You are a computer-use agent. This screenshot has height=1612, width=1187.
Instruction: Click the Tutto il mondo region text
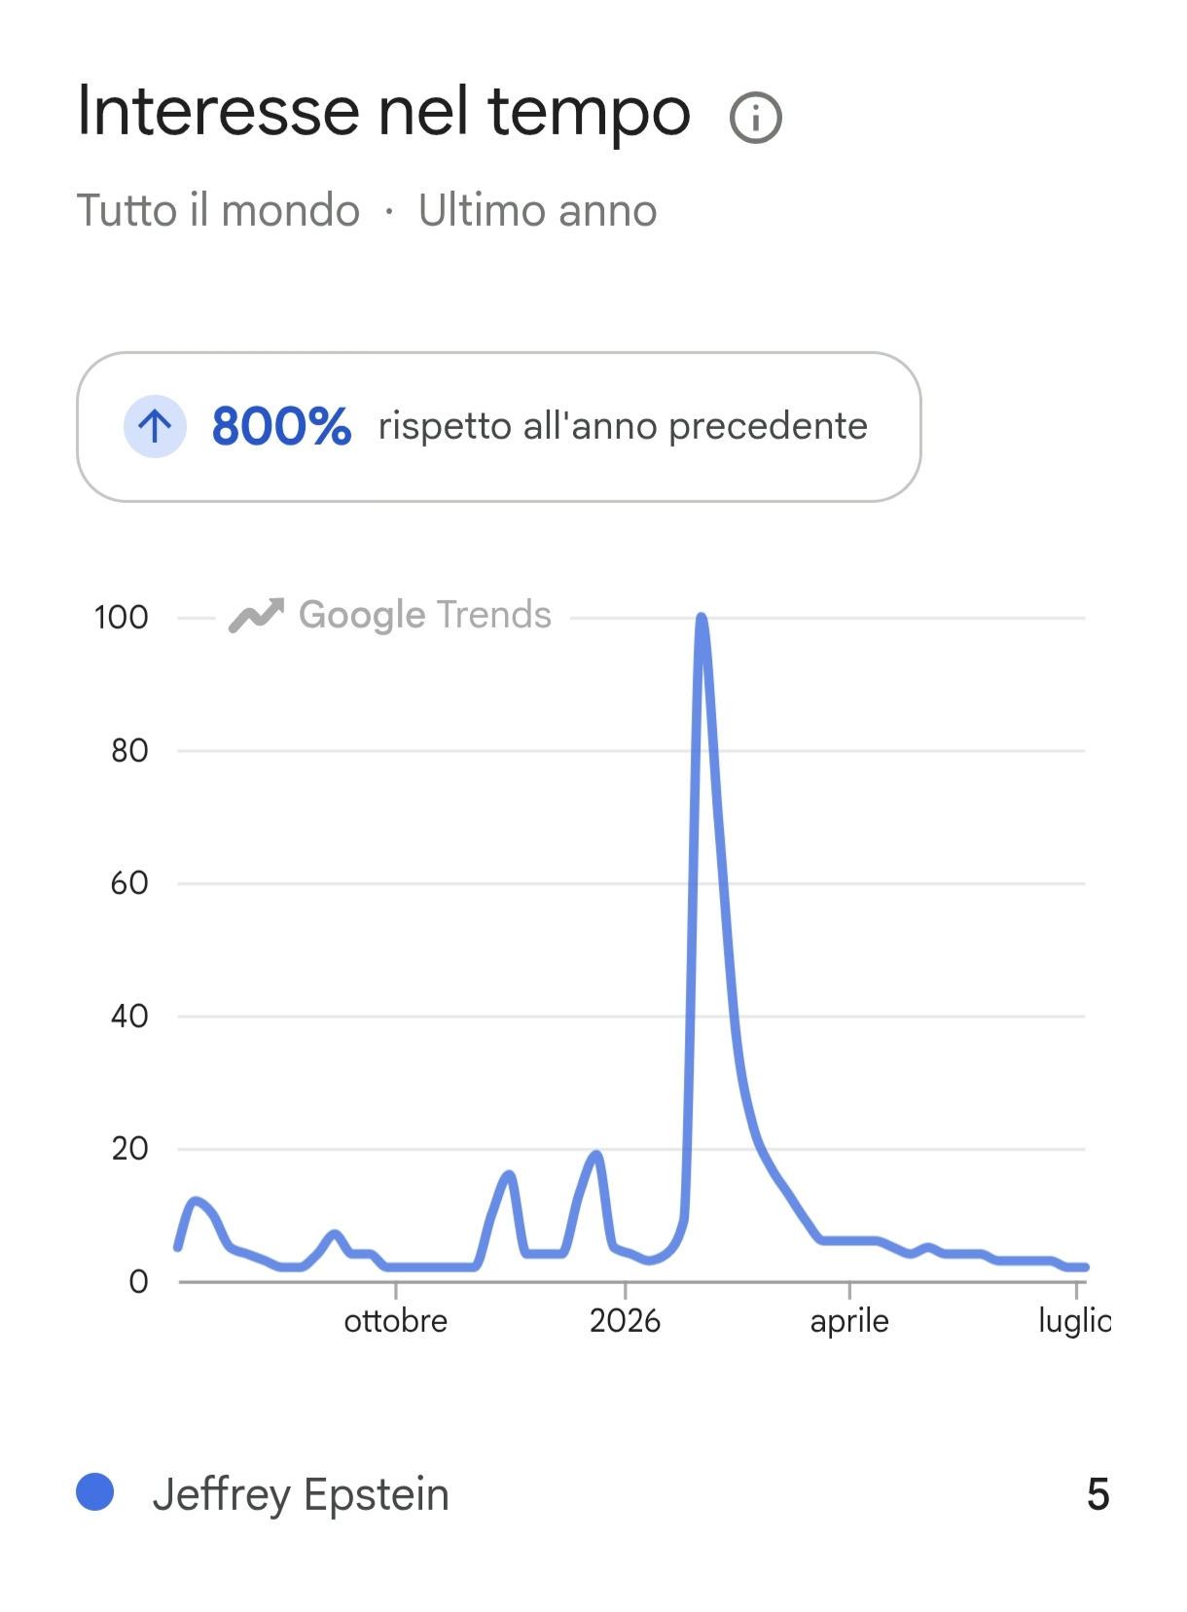tap(218, 210)
